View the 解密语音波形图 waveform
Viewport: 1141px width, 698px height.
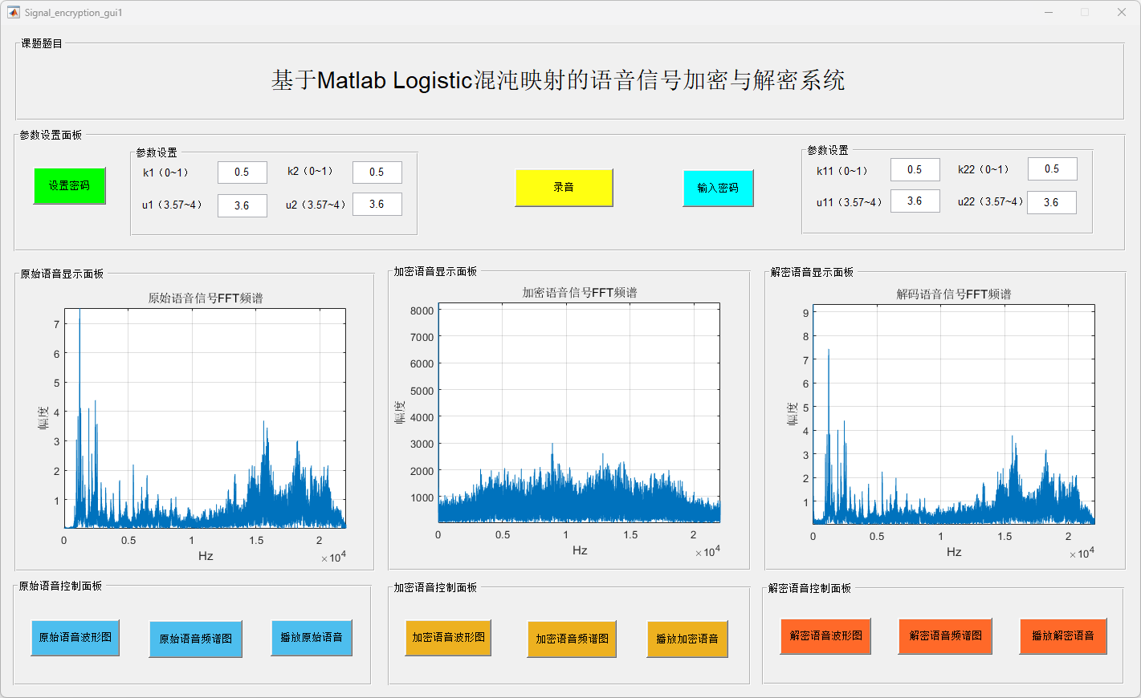825,636
